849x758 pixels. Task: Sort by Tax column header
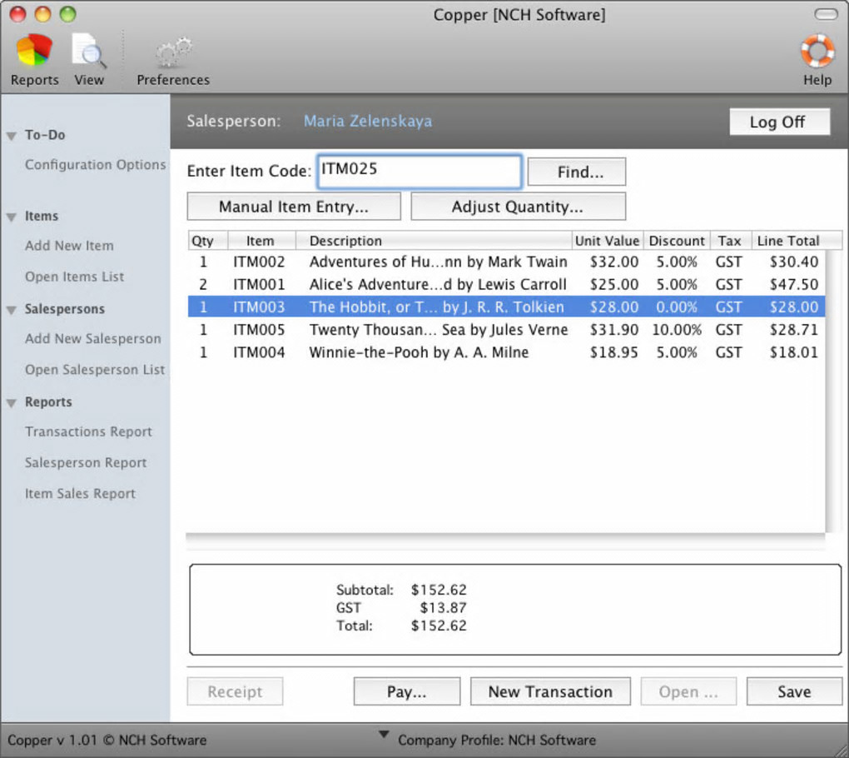coord(731,241)
